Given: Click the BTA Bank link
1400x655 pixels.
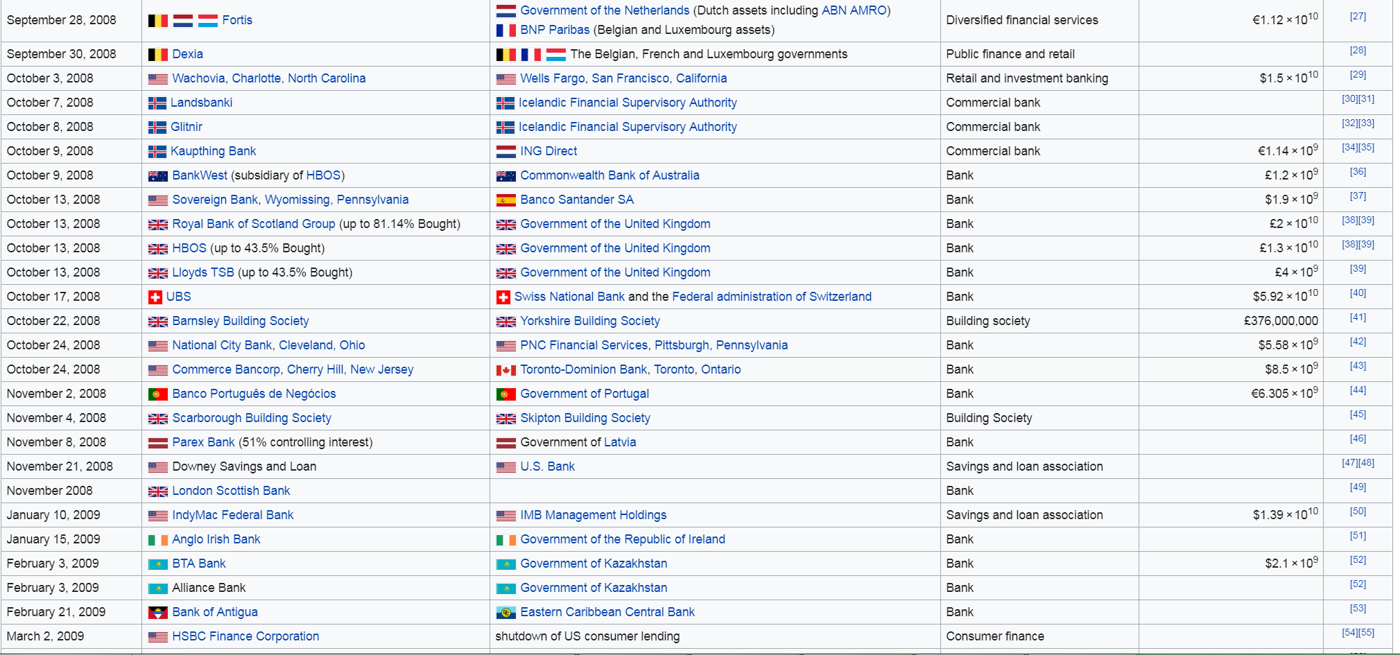Looking at the screenshot, I should [199, 564].
